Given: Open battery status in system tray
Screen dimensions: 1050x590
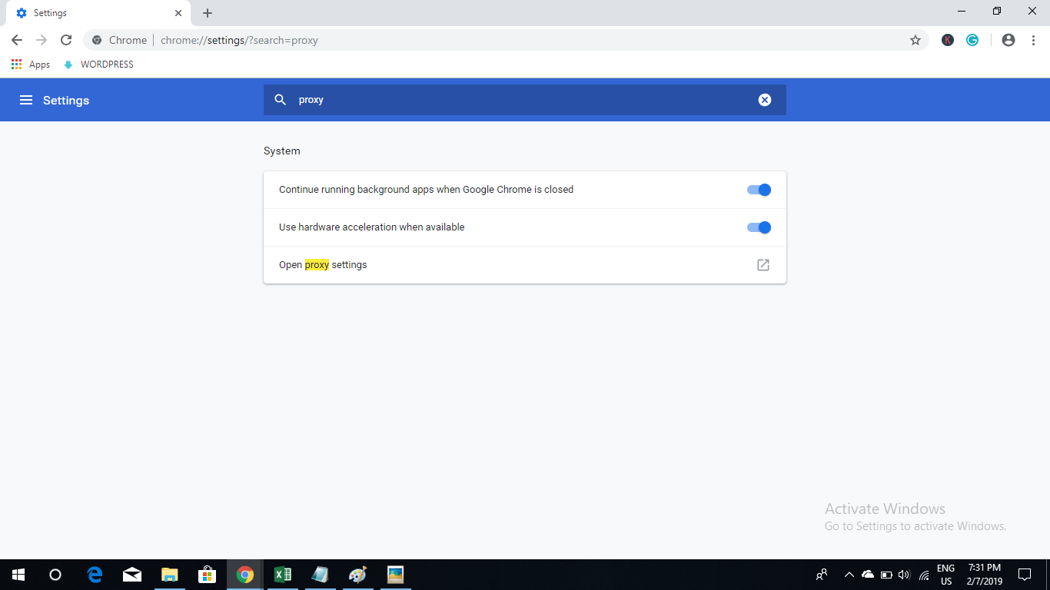Looking at the screenshot, I should 886,575.
